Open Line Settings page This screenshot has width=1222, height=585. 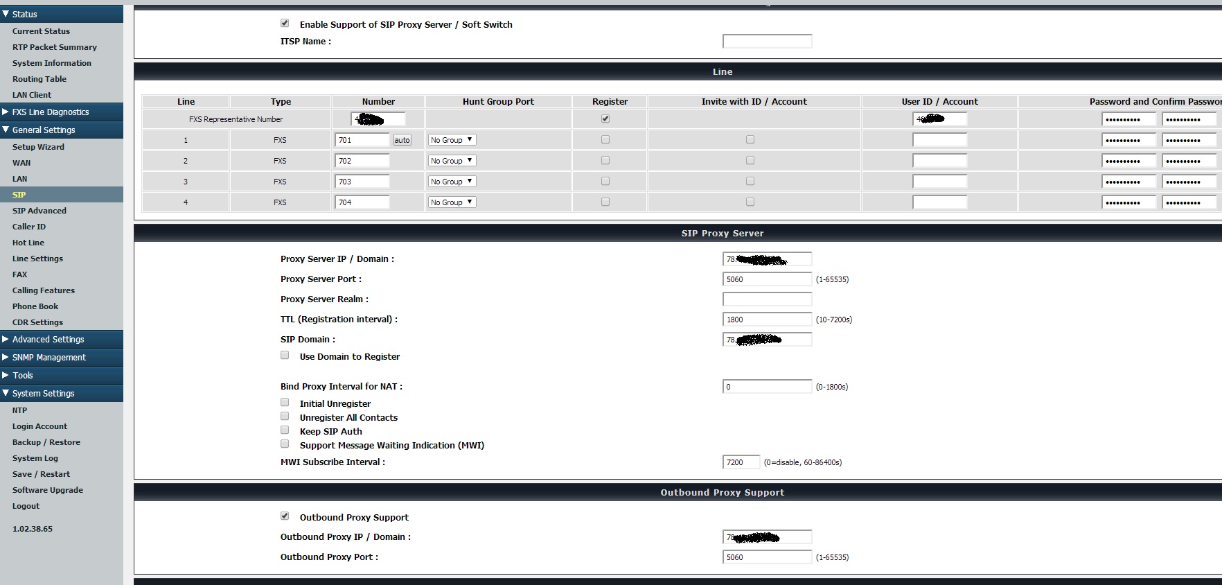coord(37,259)
